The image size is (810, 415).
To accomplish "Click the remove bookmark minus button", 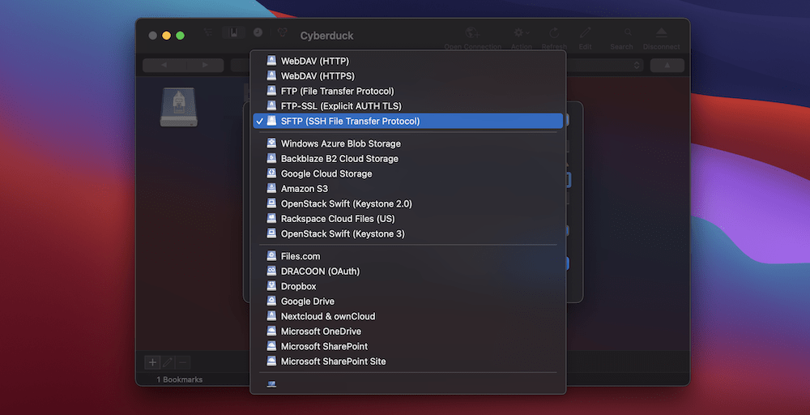I will pyautogui.click(x=183, y=362).
